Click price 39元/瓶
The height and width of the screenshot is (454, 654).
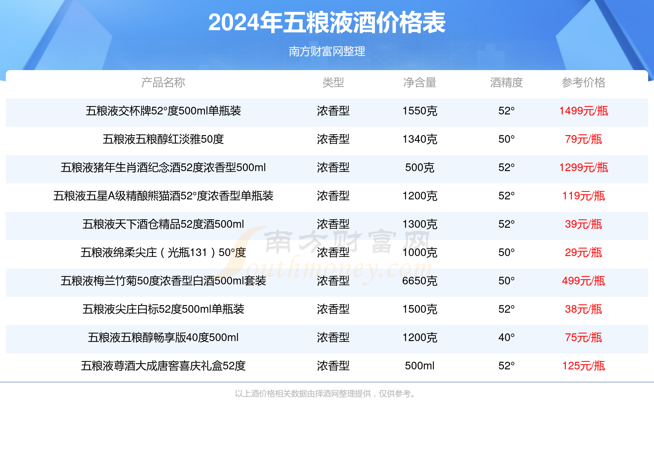(x=584, y=224)
